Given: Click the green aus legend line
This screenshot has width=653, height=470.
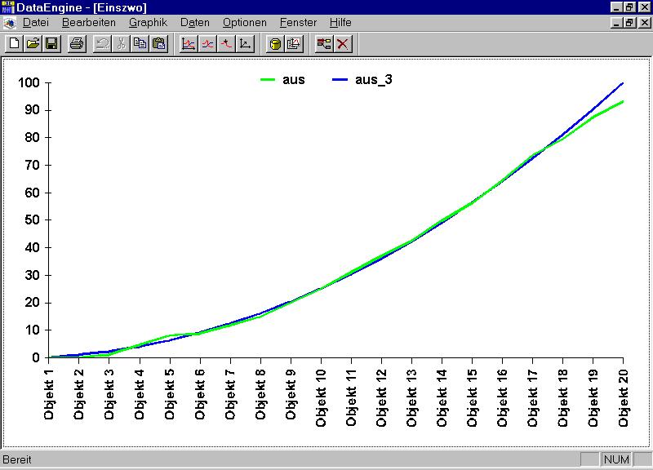Looking at the screenshot, I should [268, 80].
